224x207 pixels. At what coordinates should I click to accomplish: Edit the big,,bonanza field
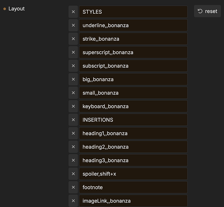pyautogui.click(x=133, y=79)
